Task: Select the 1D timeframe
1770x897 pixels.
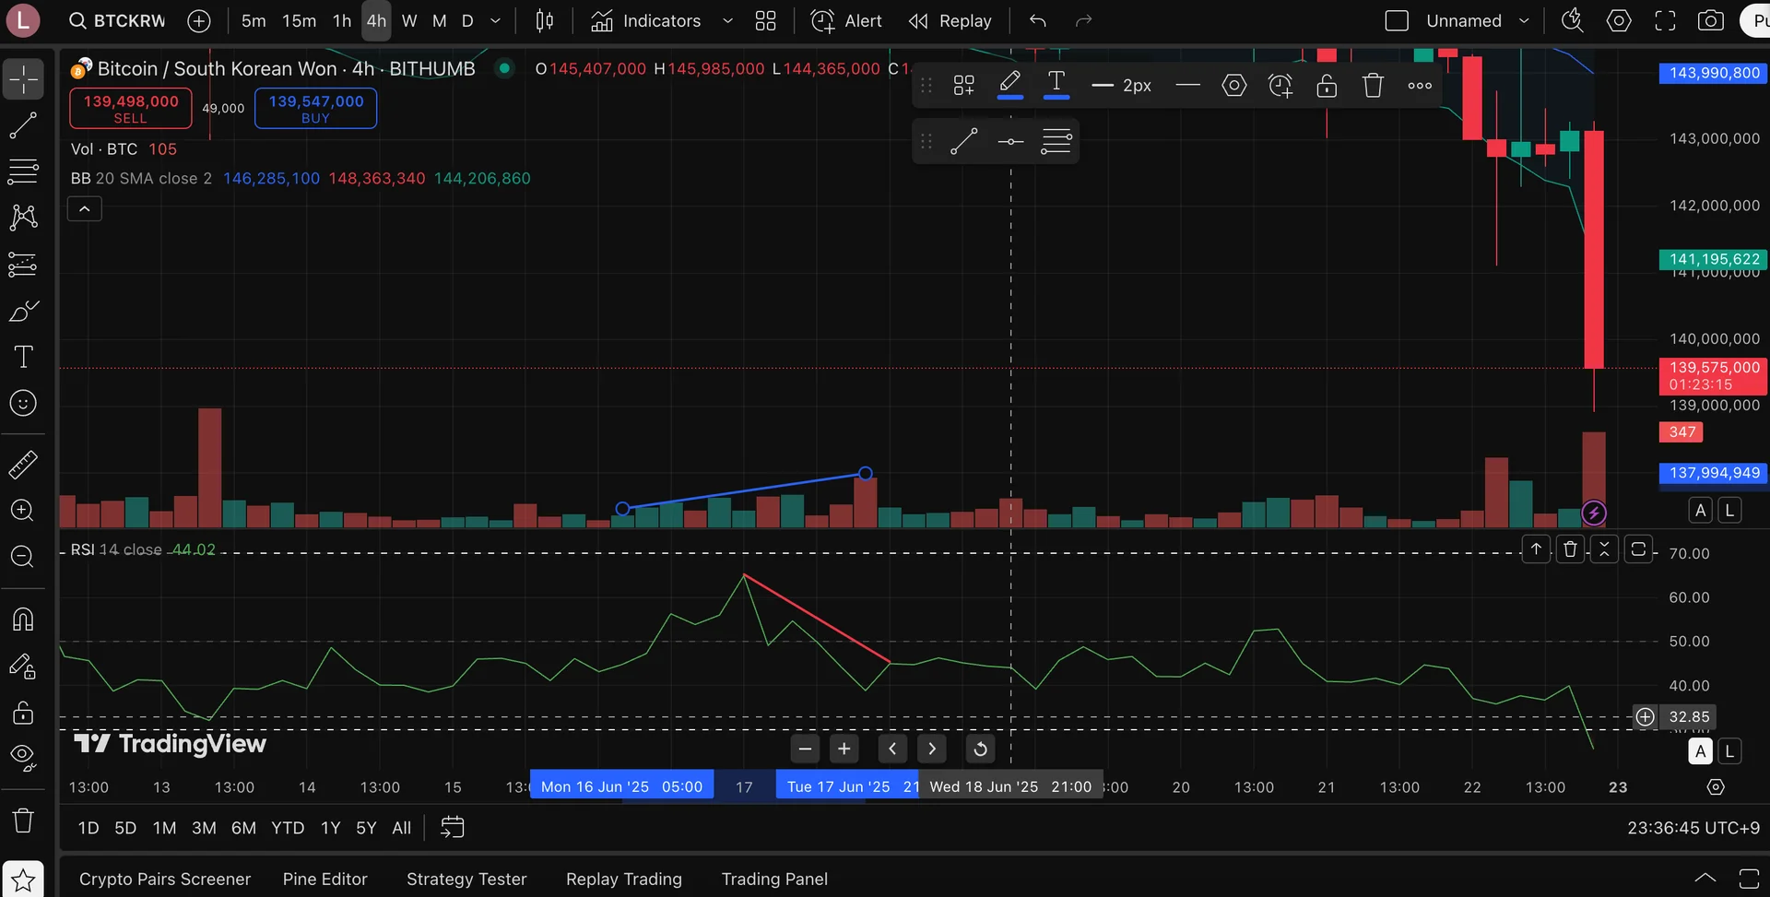Action: point(88,828)
